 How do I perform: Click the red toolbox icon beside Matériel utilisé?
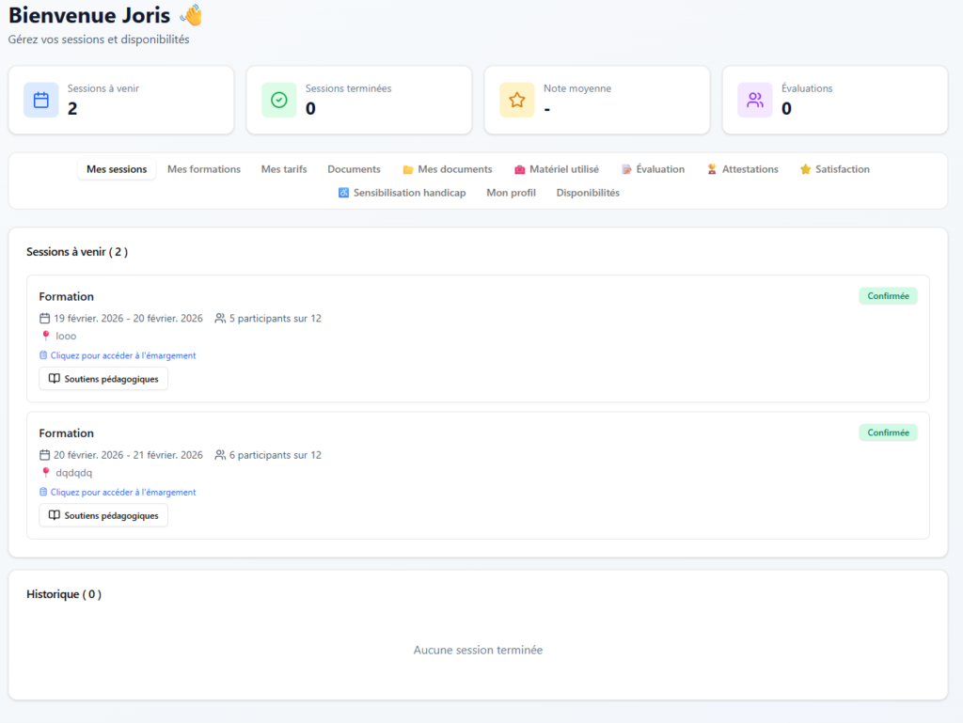[x=519, y=170]
